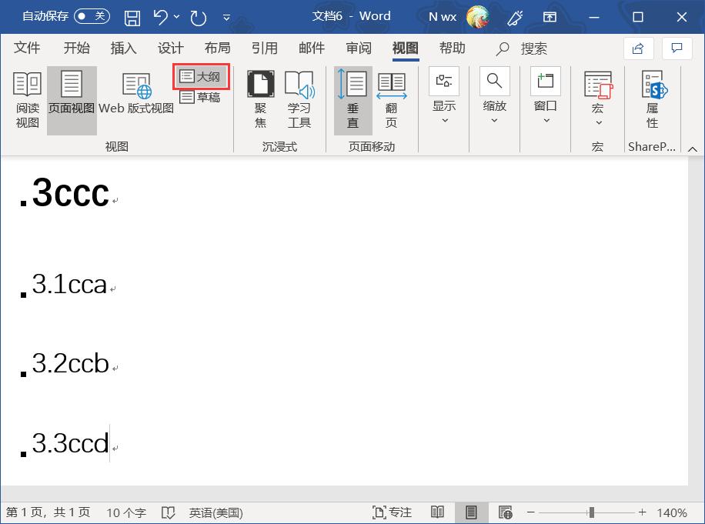Open SharePoint Properties (属性) button

pyautogui.click(x=653, y=100)
